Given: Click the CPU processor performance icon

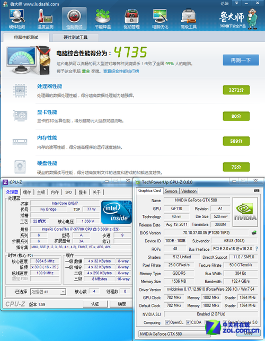Looking at the screenshot, I should click(20, 91).
